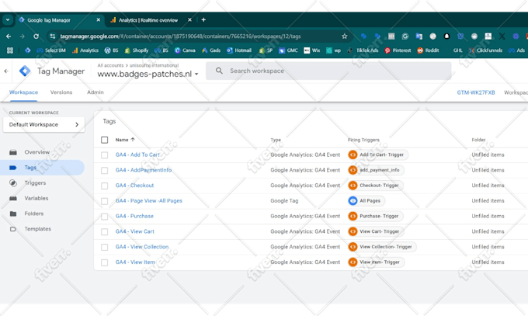Viewport: 528px width, 316px height.
Task: Open the Reddit bookmark
Action: point(428,50)
